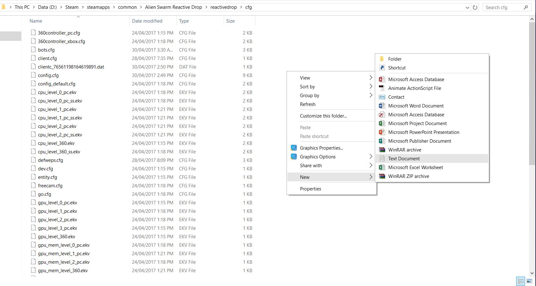Click the file icon beside 360controller_pc.cfg
Image resolution: width=536 pixels, height=286 pixels.
33,33
